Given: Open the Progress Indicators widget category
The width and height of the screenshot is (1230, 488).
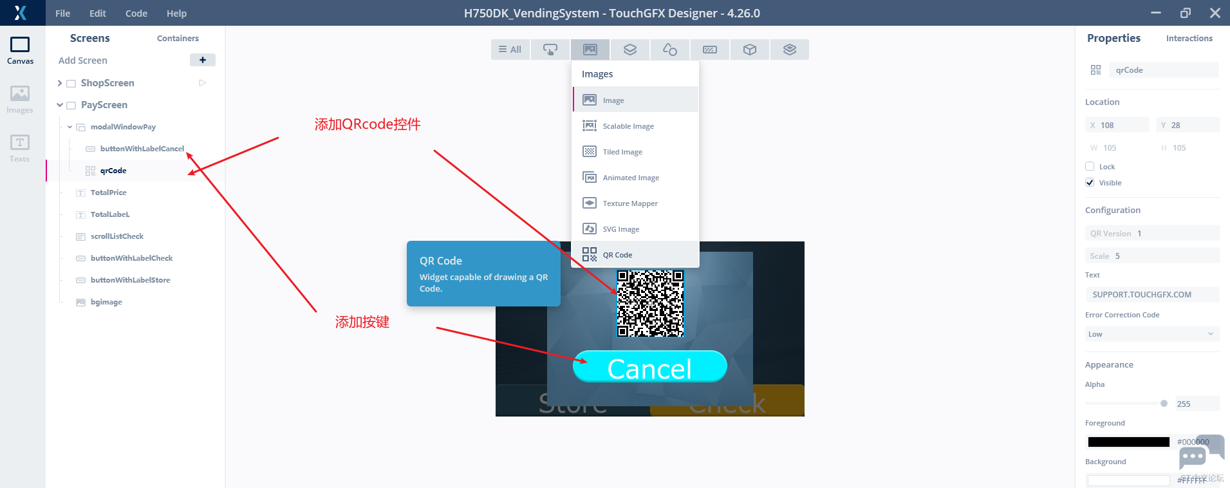Looking at the screenshot, I should pos(710,50).
